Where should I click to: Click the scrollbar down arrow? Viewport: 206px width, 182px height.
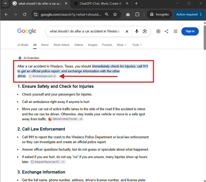tap(205, 181)
